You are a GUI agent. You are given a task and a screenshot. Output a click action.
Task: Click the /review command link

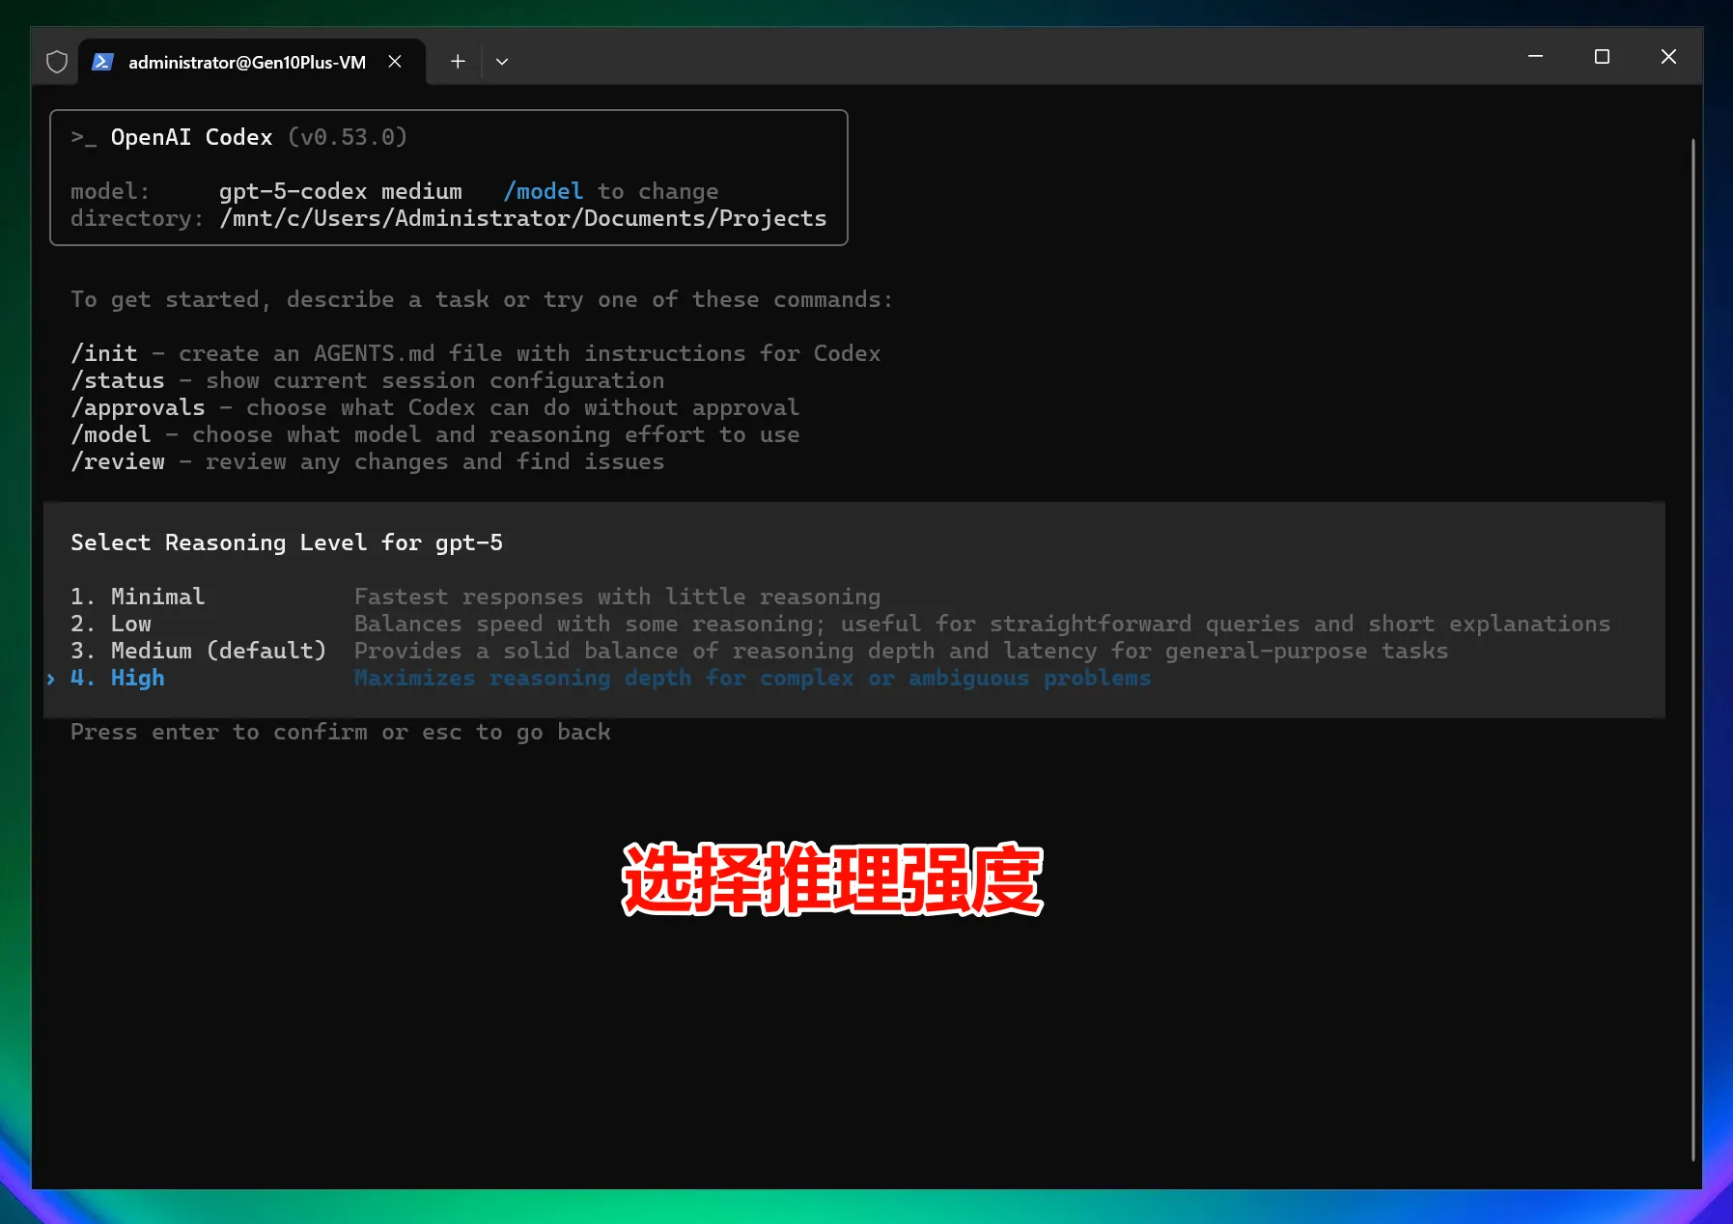pyautogui.click(x=118, y=461)
